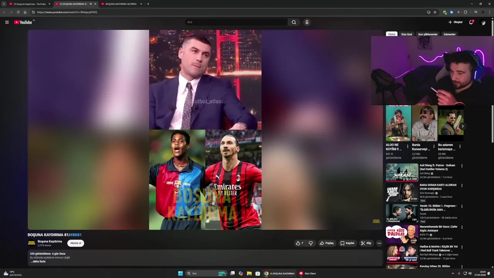
Task: Open Chrome three-dot menu
Action: pos(490,12)
